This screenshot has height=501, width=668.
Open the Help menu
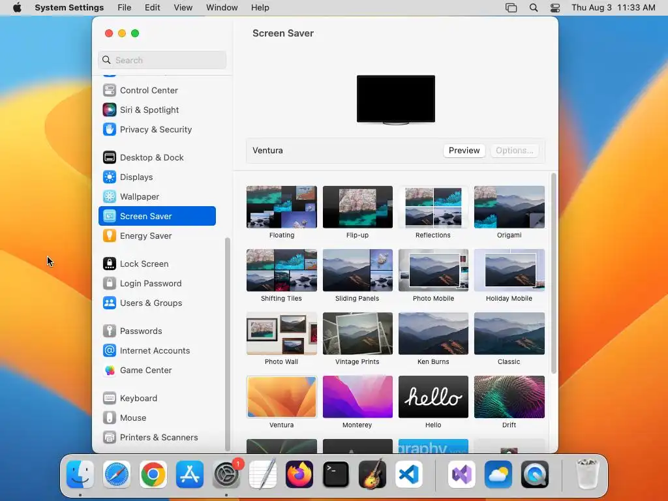point(260,8)
